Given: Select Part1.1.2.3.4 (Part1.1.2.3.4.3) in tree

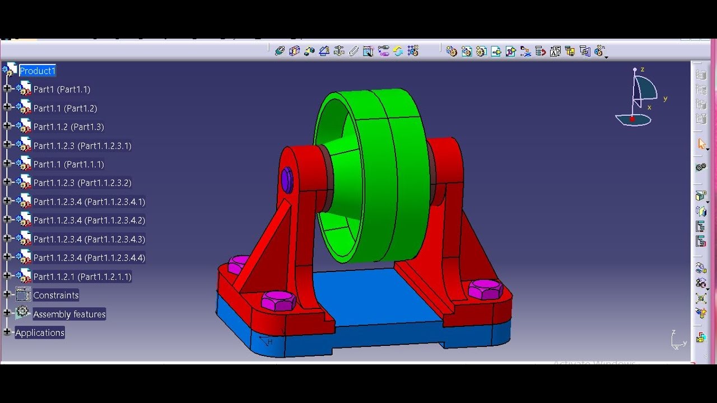Looking at the screenshot, I should point(89,239).
